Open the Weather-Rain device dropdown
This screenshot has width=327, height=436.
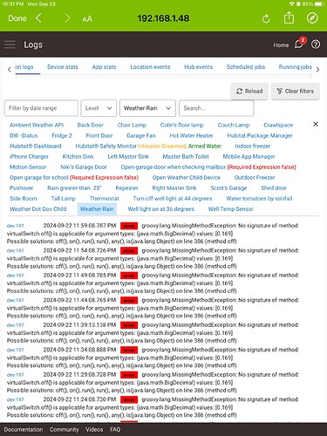click(x=147, y=108)
